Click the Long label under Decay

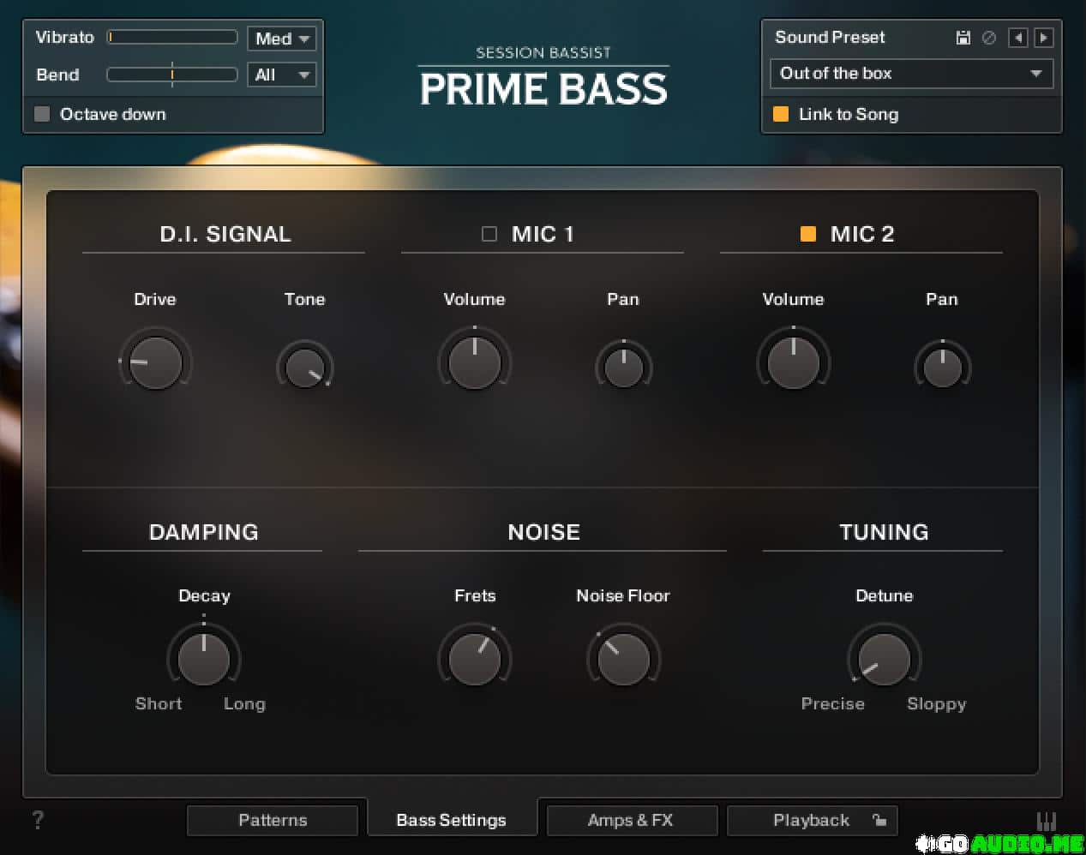point(244,703)
